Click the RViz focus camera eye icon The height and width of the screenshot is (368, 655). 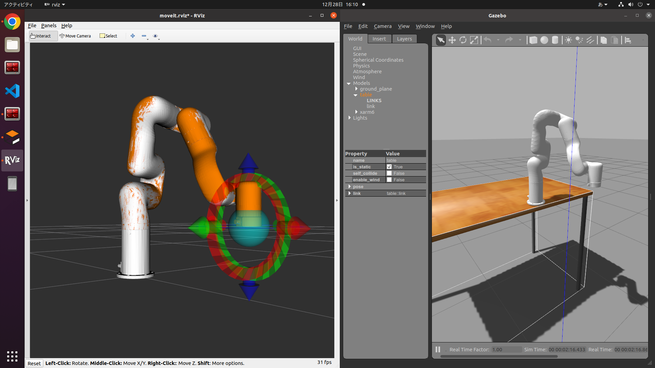point(155,36)
